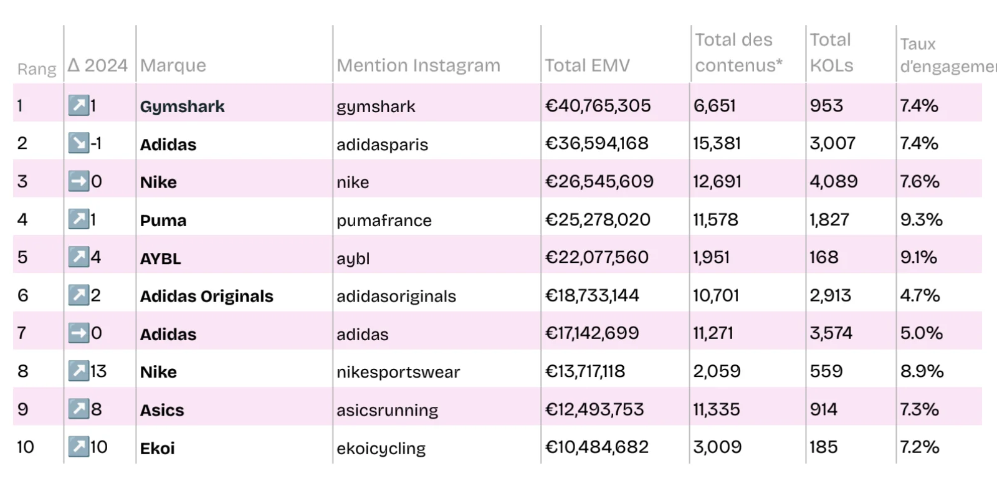This screenshot has width=997, height=486.
Task: Click the up-right arrow icon in Asics row
Action: click(x=79, y=409)
